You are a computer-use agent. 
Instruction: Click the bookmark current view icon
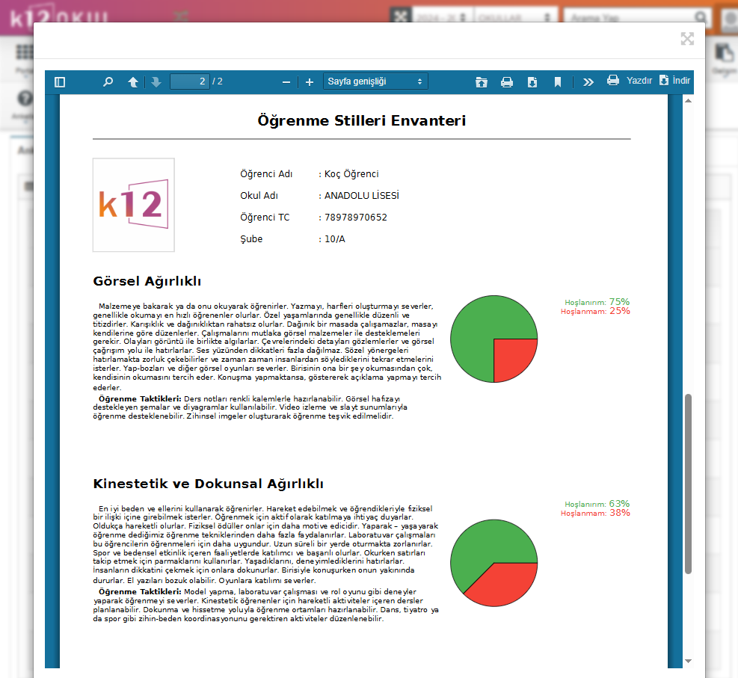point(558,82)
